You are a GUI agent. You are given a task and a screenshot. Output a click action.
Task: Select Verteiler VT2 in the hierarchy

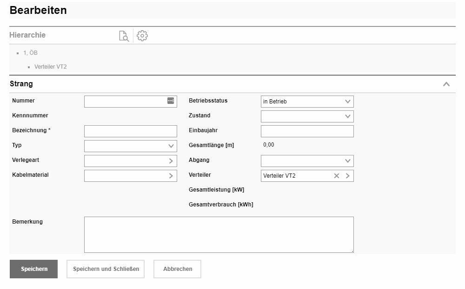(51, 67)
